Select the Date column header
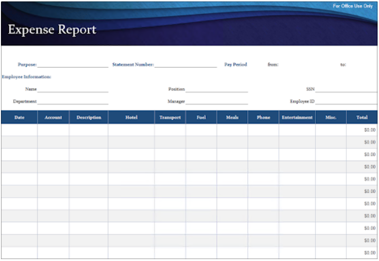This screenshot has width=379, height=261. 19,117
